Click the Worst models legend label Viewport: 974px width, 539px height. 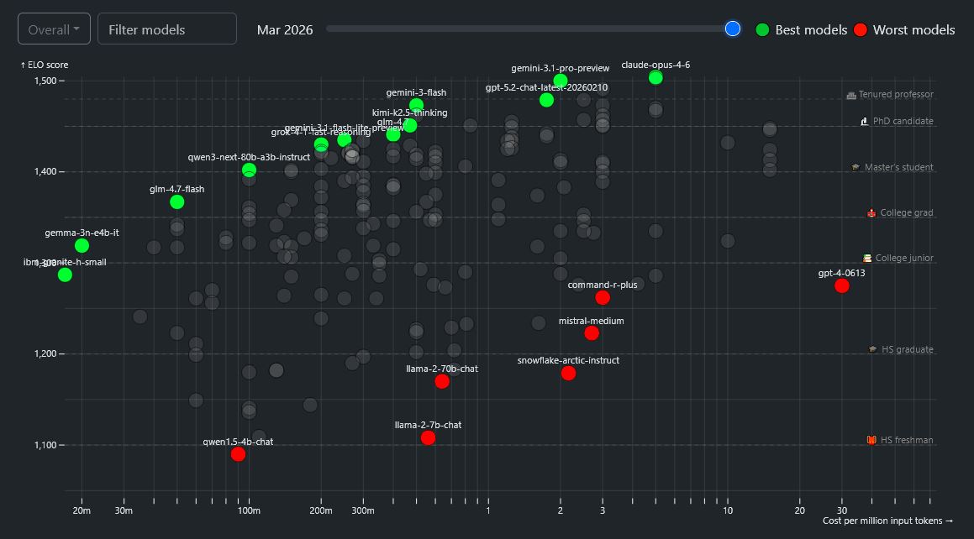pyautogui.click(x=913, y=29)
